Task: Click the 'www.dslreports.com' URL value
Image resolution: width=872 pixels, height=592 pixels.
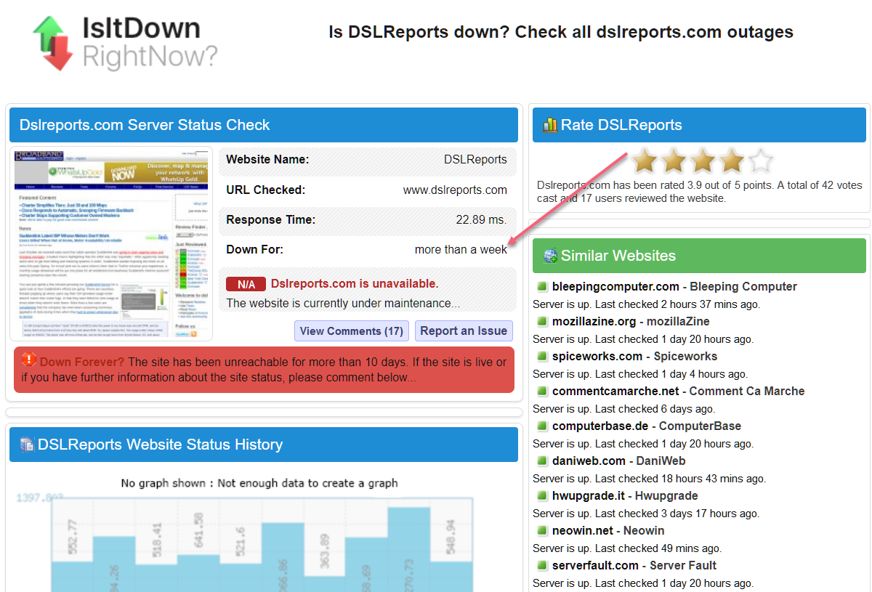Action: (x=456, y=190)
